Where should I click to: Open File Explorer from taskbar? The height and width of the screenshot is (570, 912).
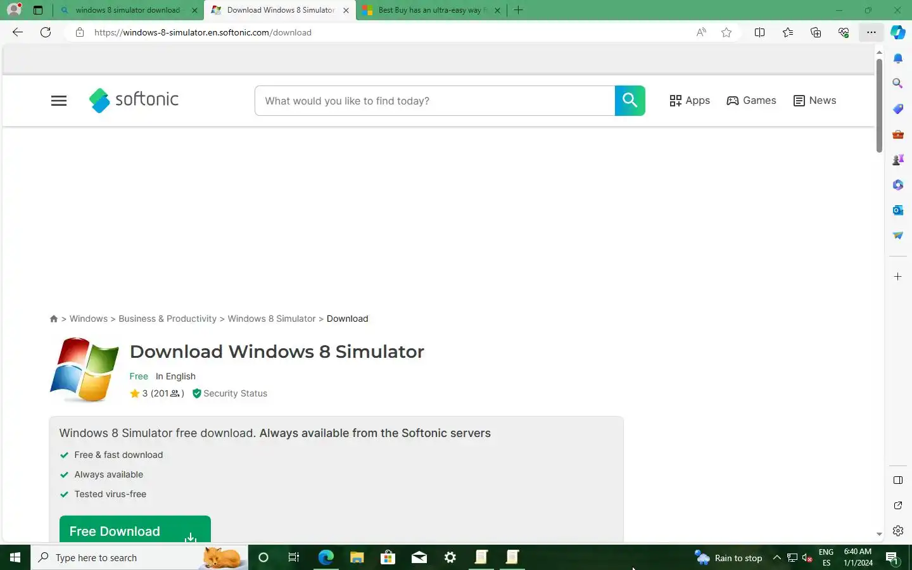tap(357, 557)
